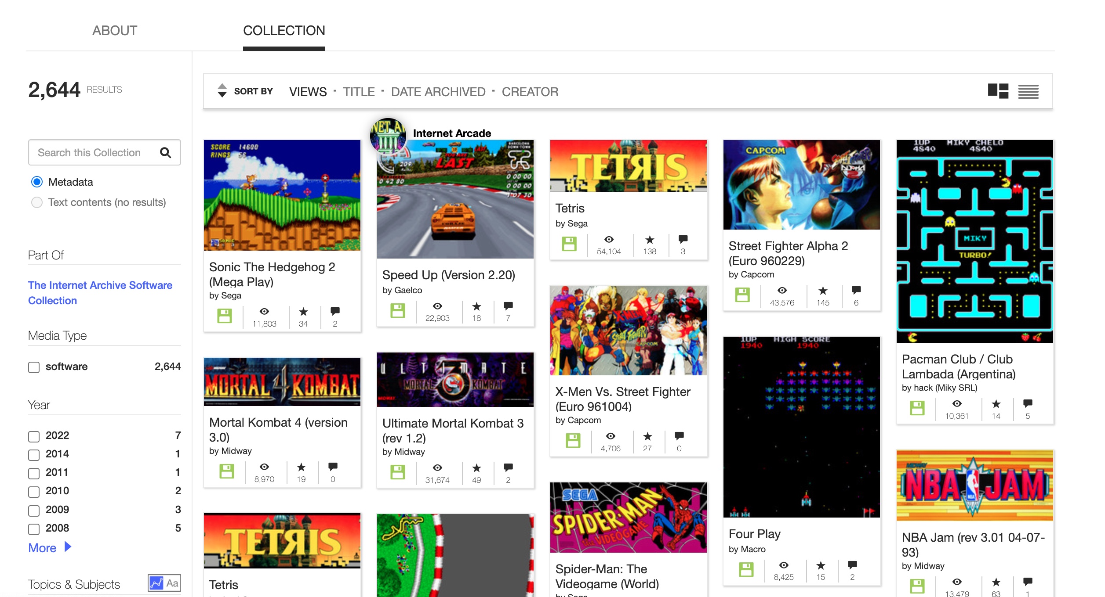Sort results by Creator
Image resolution: width=1105 pixels, height=597 pixels.
[530, 92]
